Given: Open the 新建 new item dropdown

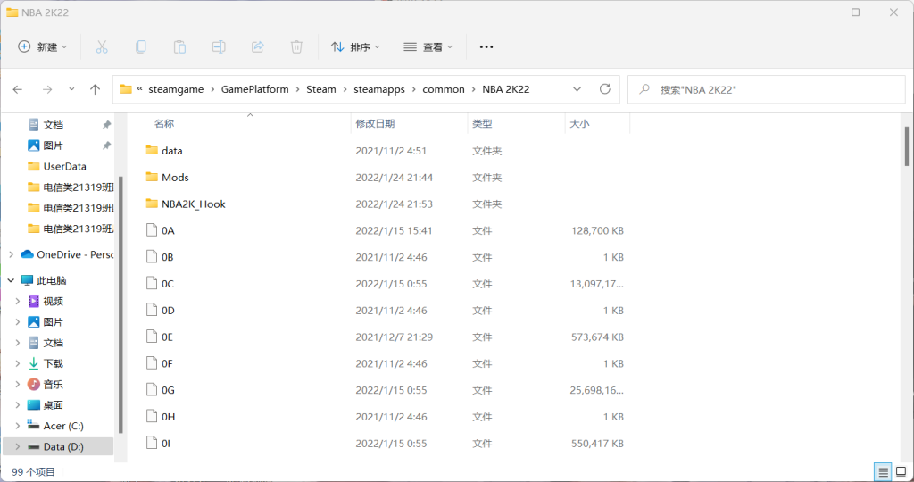Looking at the screenshot, I should point(43,46).
